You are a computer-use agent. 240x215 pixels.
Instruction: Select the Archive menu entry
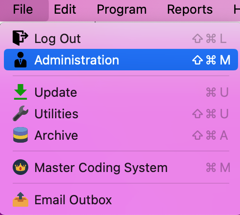point(121,135)
